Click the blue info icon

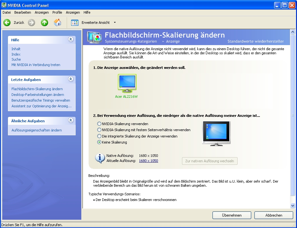pos(100,158)
